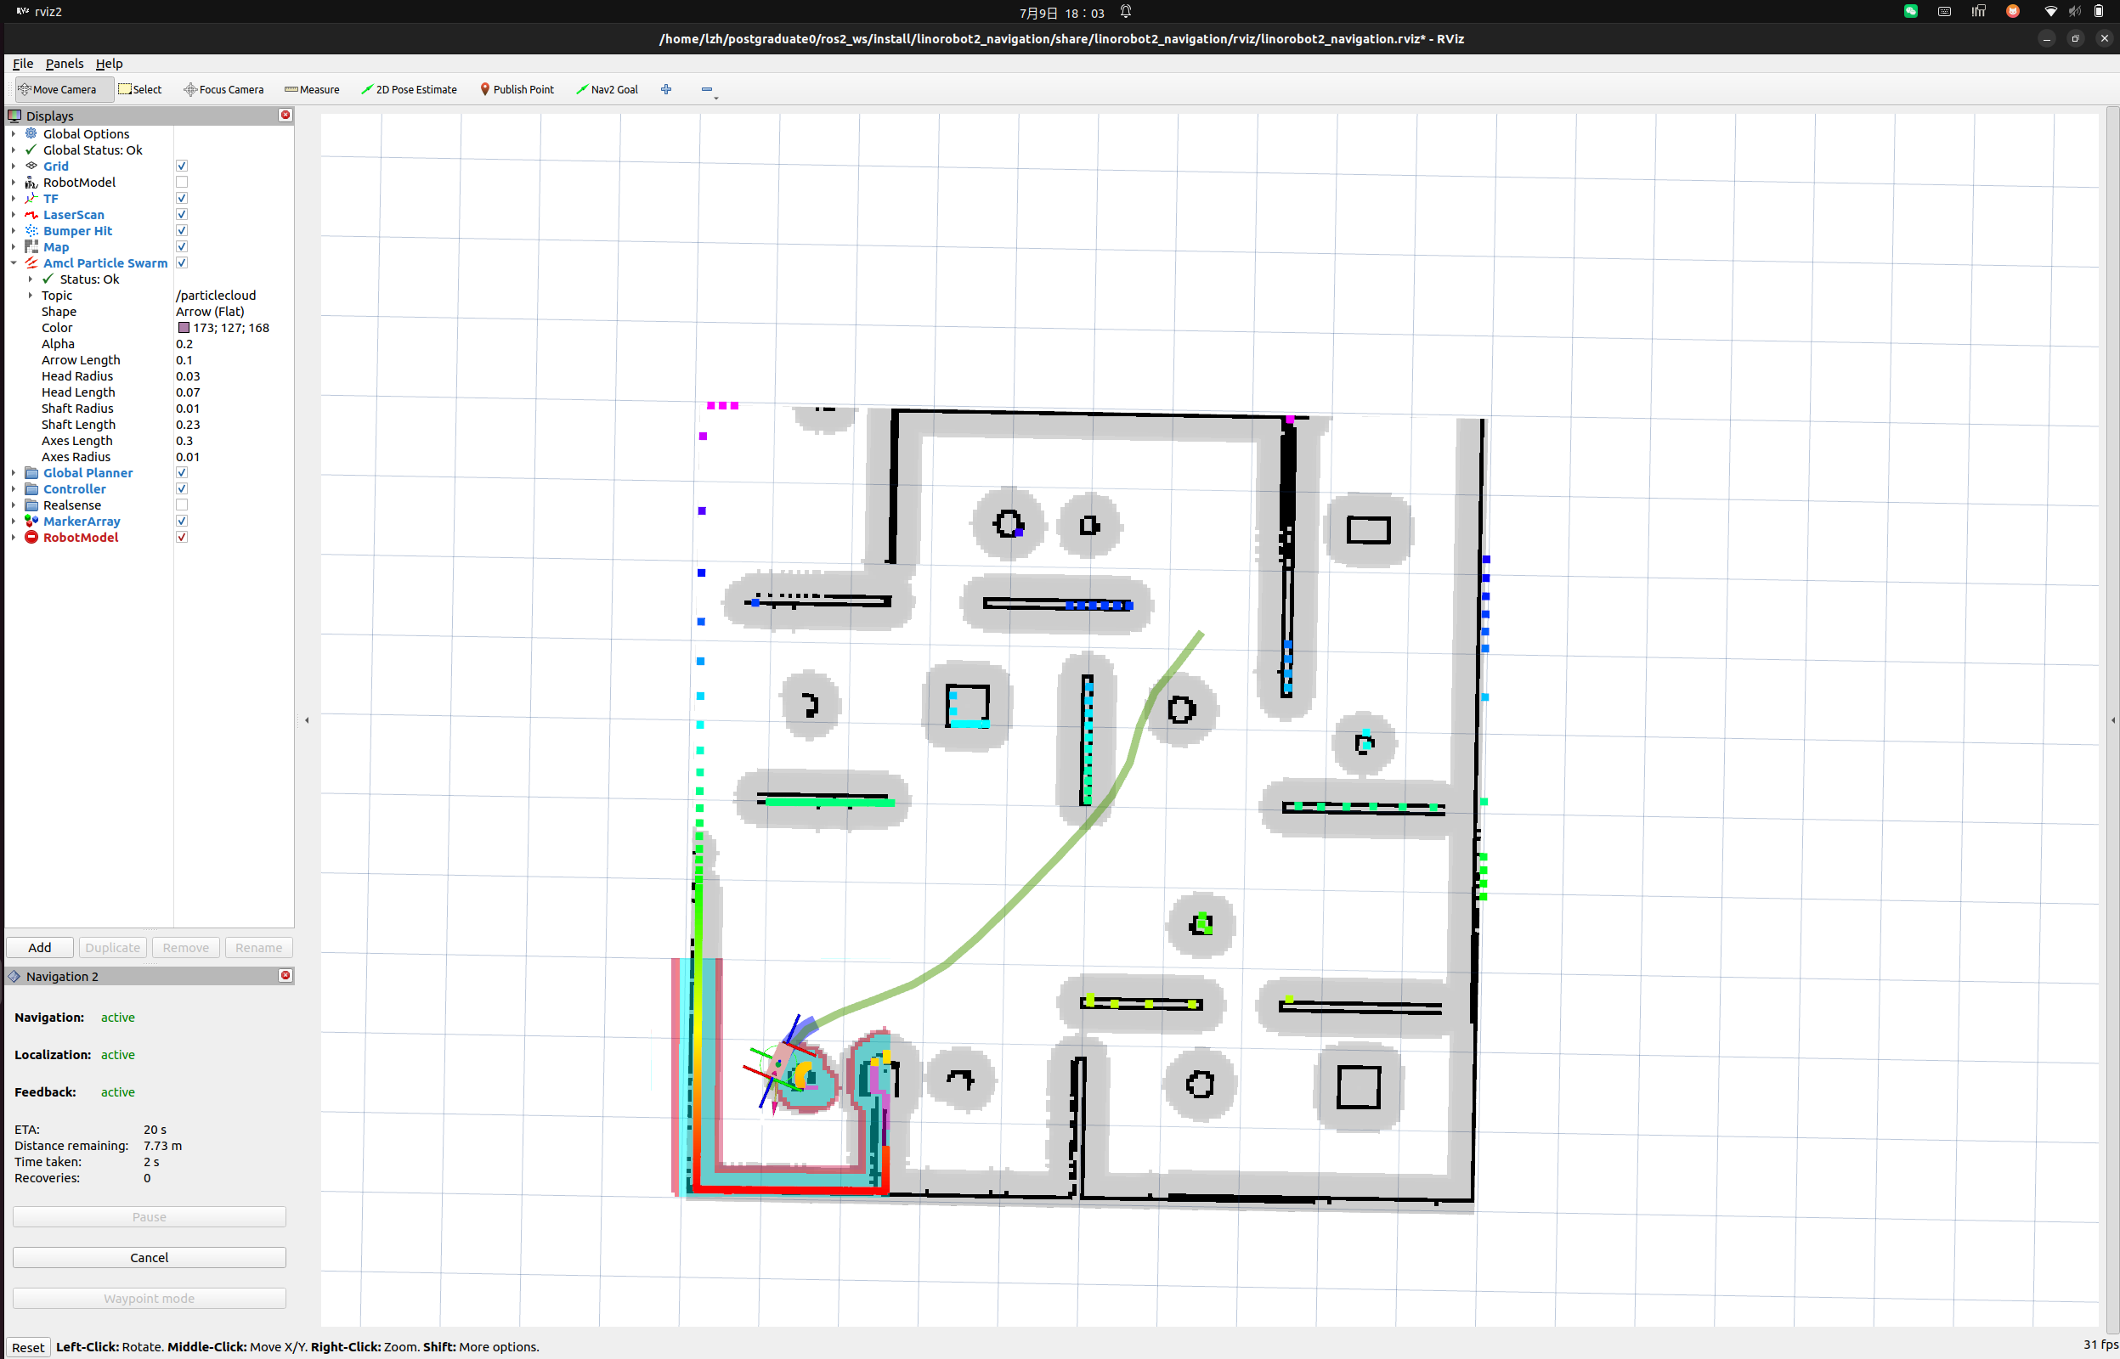Activate 2D Pose Estimate tool
2120x1359 pixels.
(x=409, y=89)
